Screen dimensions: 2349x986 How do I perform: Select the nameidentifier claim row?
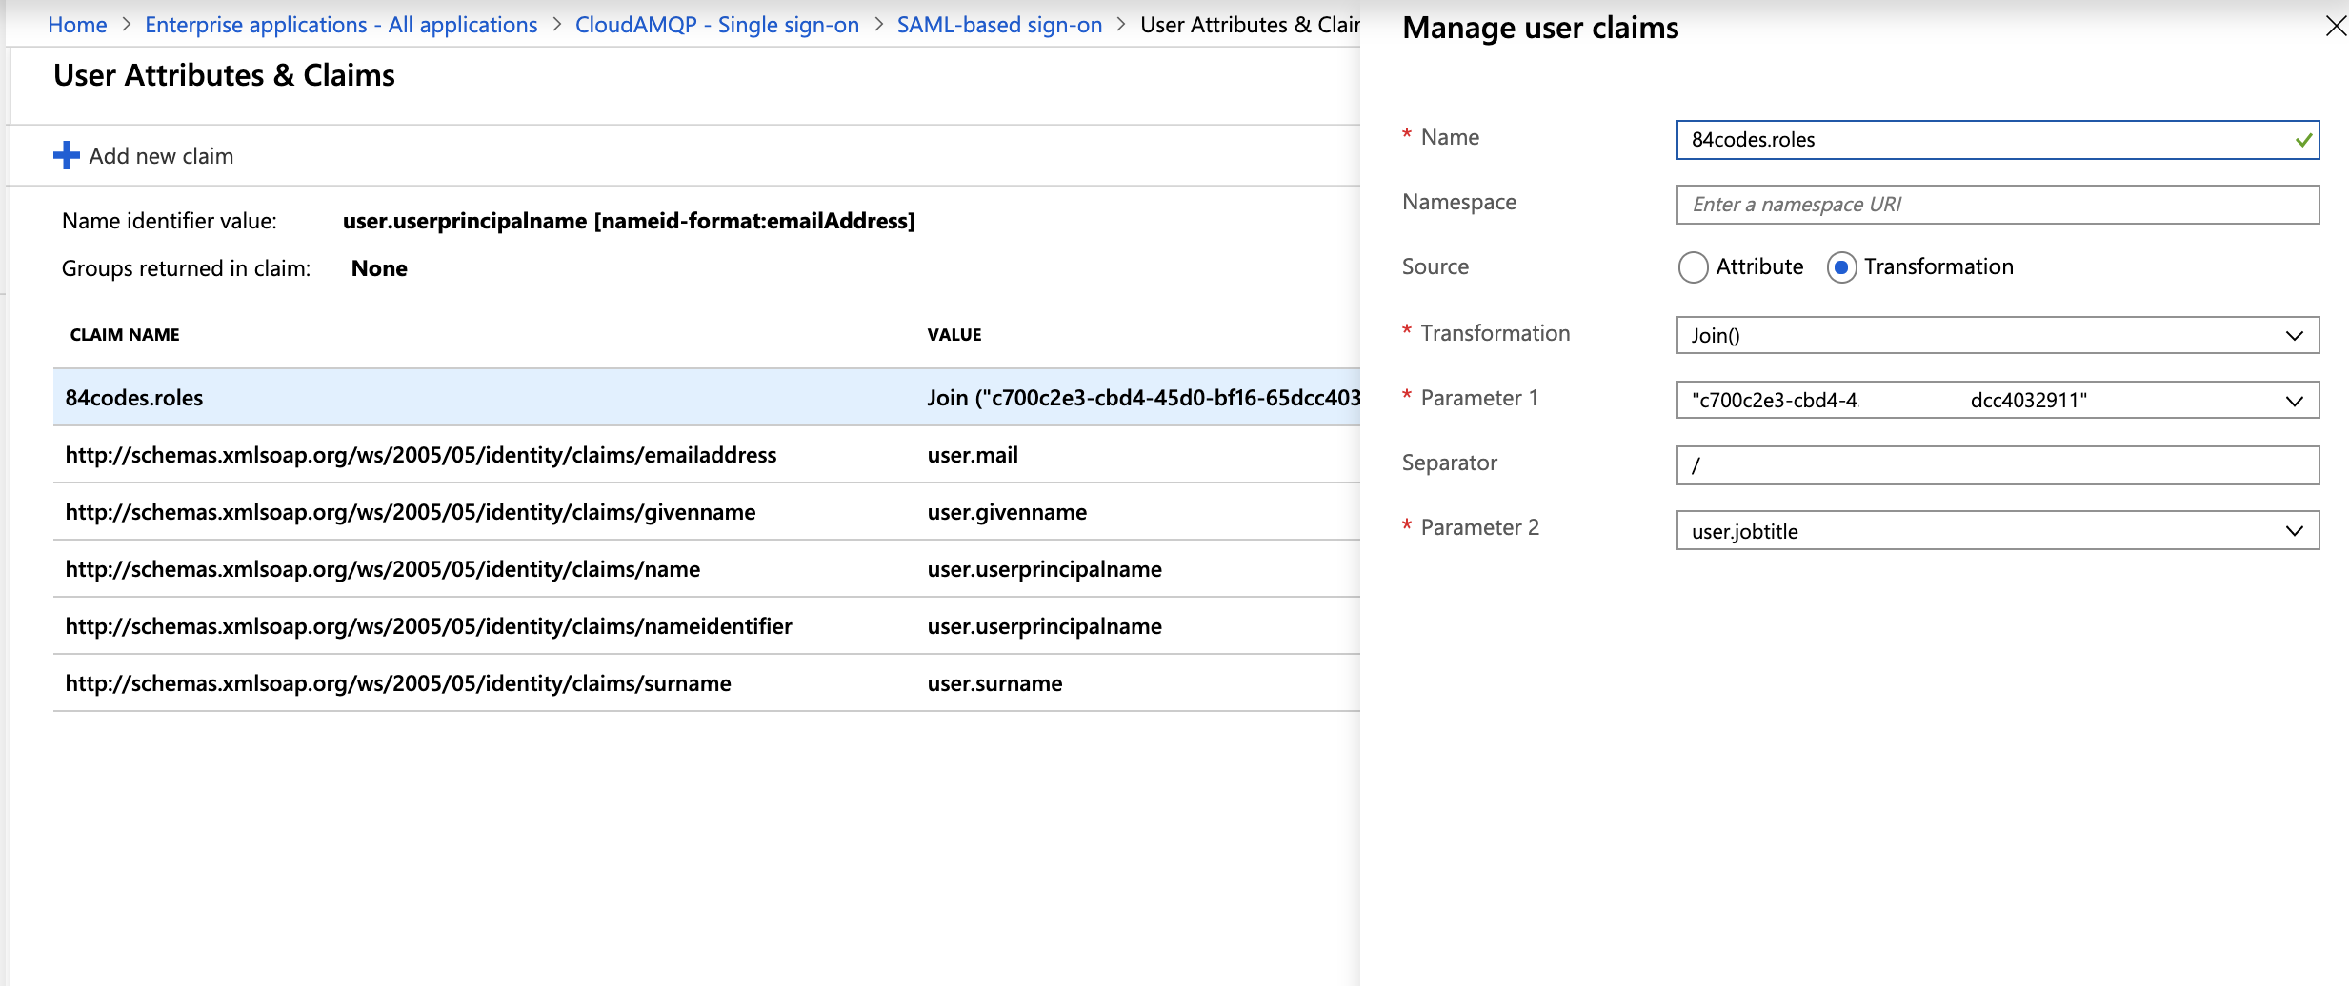pos(707,626)
